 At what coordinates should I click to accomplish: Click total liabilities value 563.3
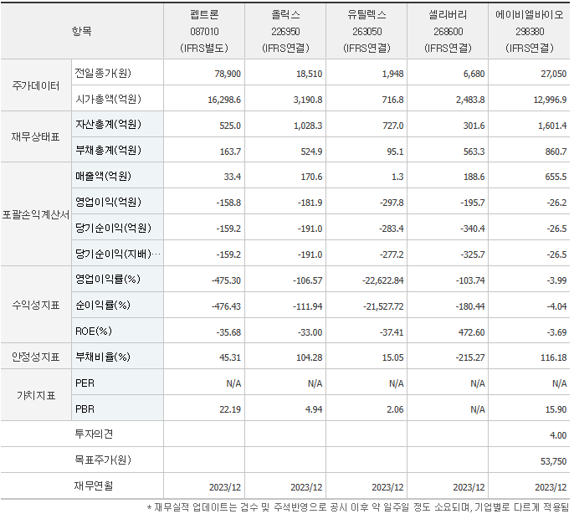point(474,152)
